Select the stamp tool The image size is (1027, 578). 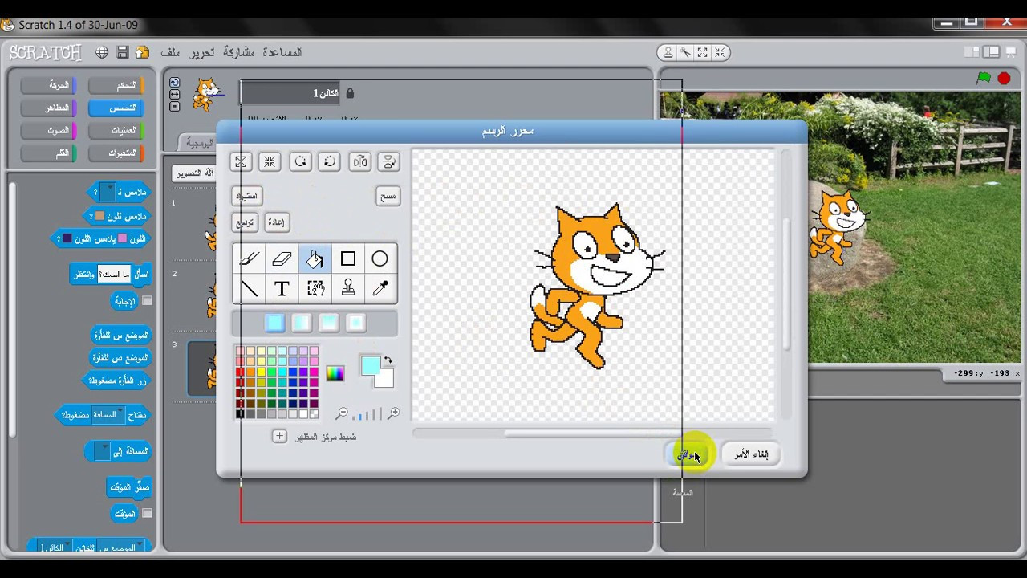point(347,288)
